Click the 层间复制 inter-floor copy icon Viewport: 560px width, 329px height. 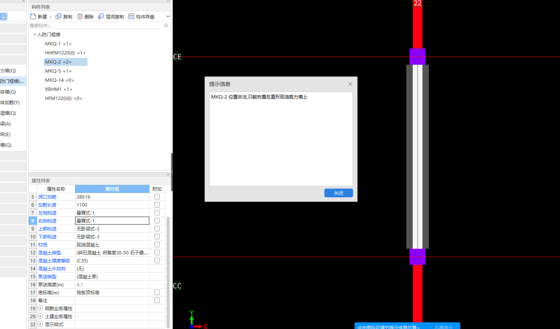pos(101,16)
